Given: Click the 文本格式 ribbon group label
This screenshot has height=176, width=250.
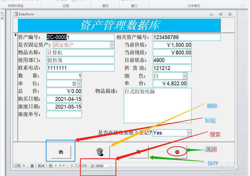Looking at the screenshot, I should (194, 6).
